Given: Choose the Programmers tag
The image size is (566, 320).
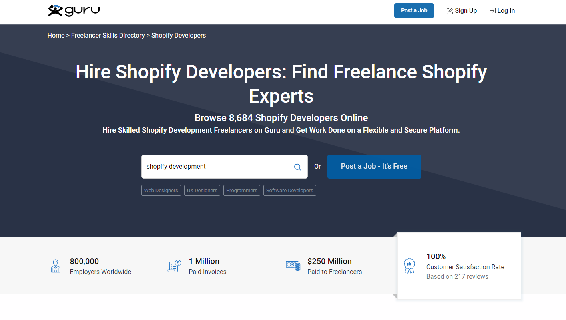Looking at the screenshot, I should coord(242,191).
